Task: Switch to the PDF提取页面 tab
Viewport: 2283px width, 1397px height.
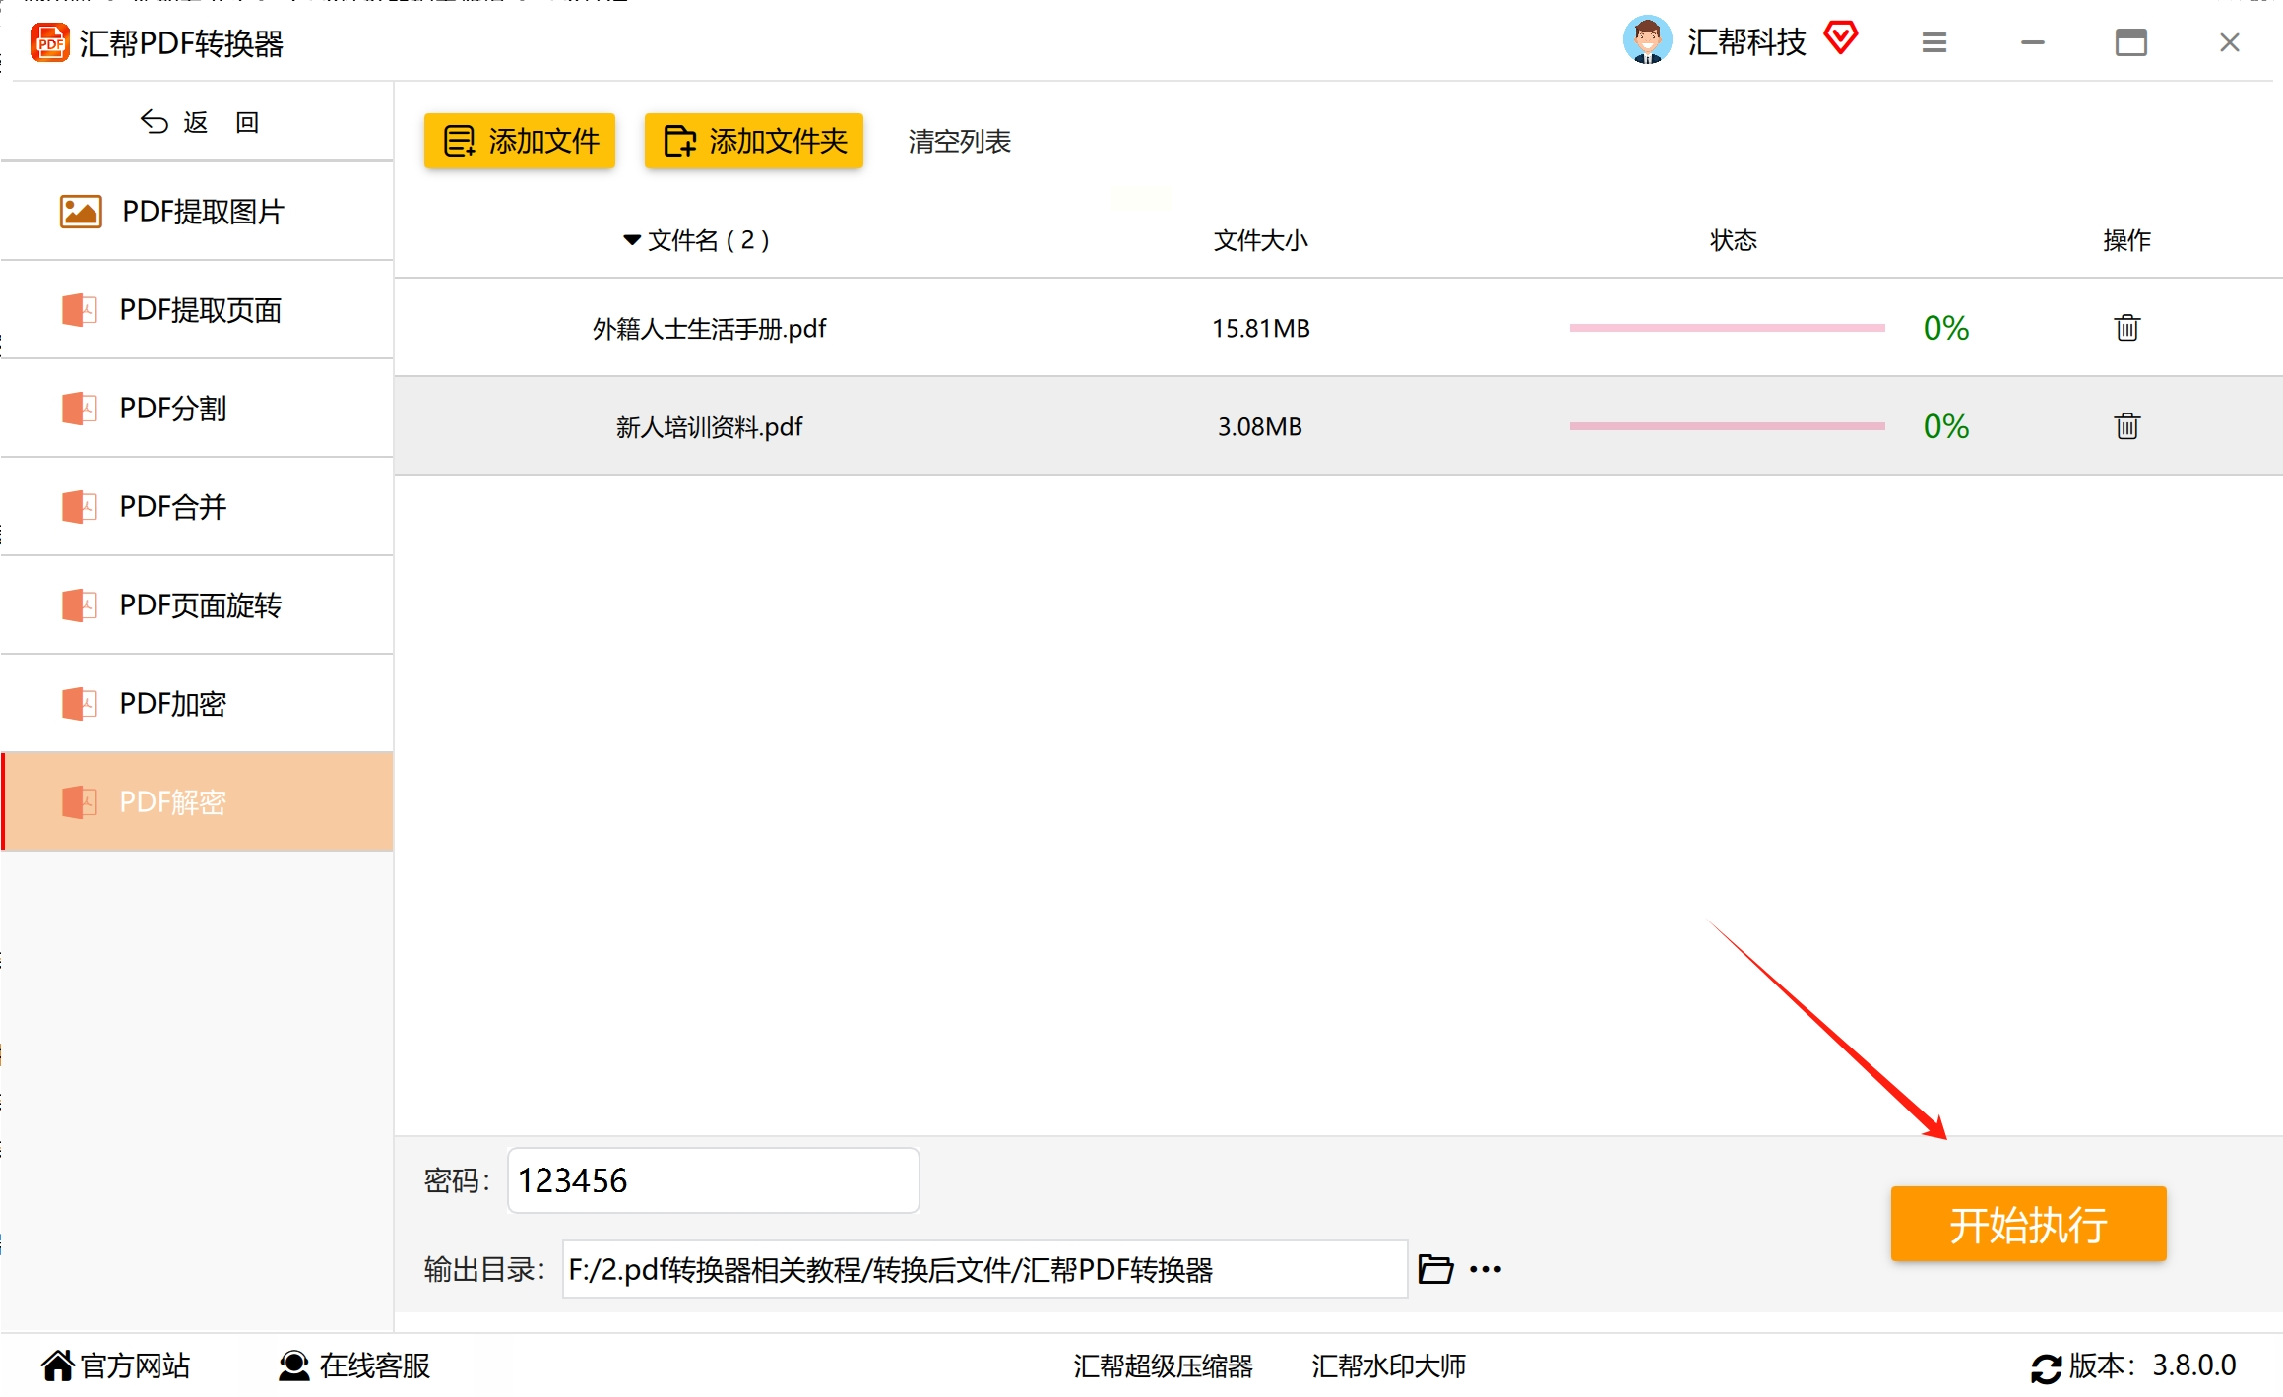Action: (x=198, y=310)
